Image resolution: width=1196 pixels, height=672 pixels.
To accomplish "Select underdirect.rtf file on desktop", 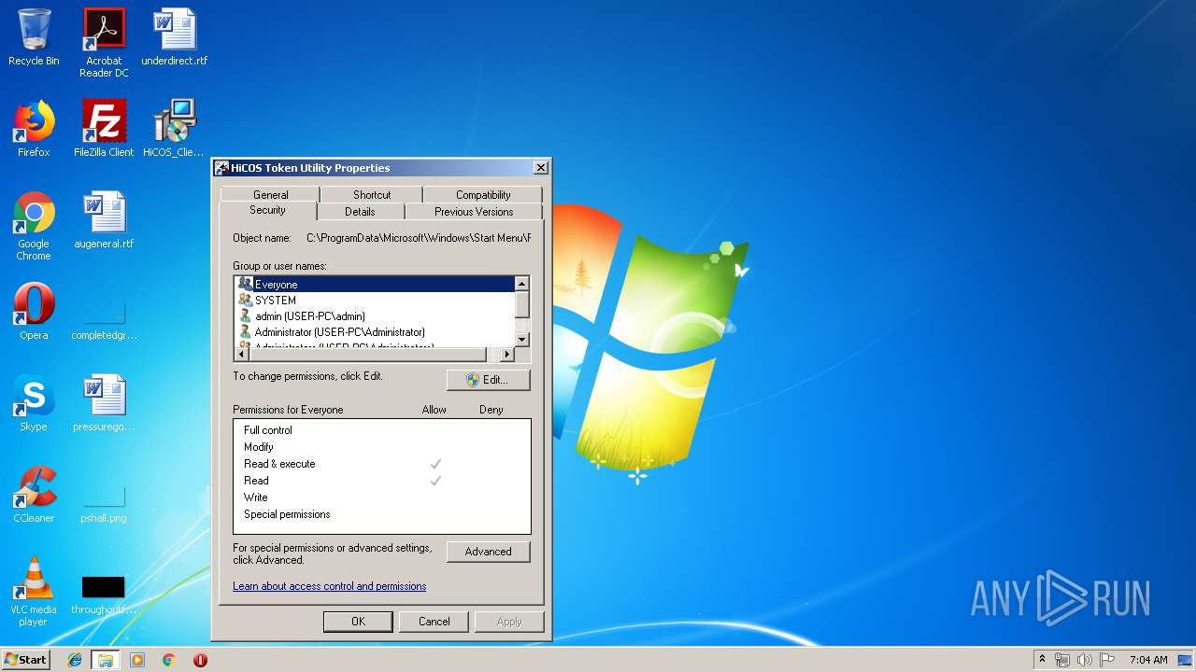I will [175, 37].
